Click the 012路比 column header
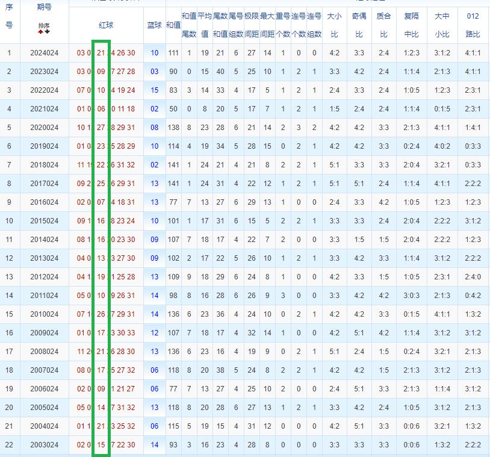Screen dimensions: 490x457 pyautogui.click(x=473, y=25)
